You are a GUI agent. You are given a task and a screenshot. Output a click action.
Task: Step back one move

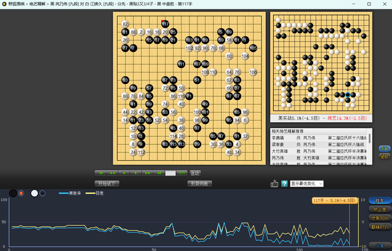coord(124,173)
